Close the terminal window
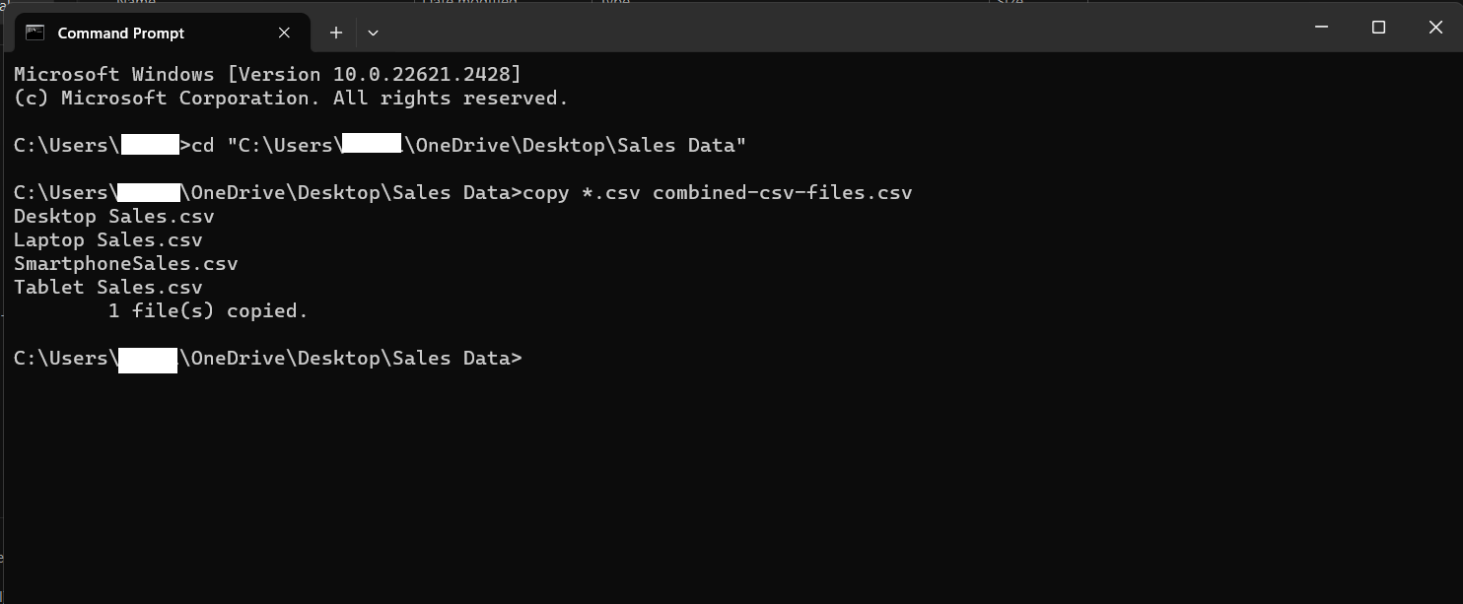 tap(1434, 28)
